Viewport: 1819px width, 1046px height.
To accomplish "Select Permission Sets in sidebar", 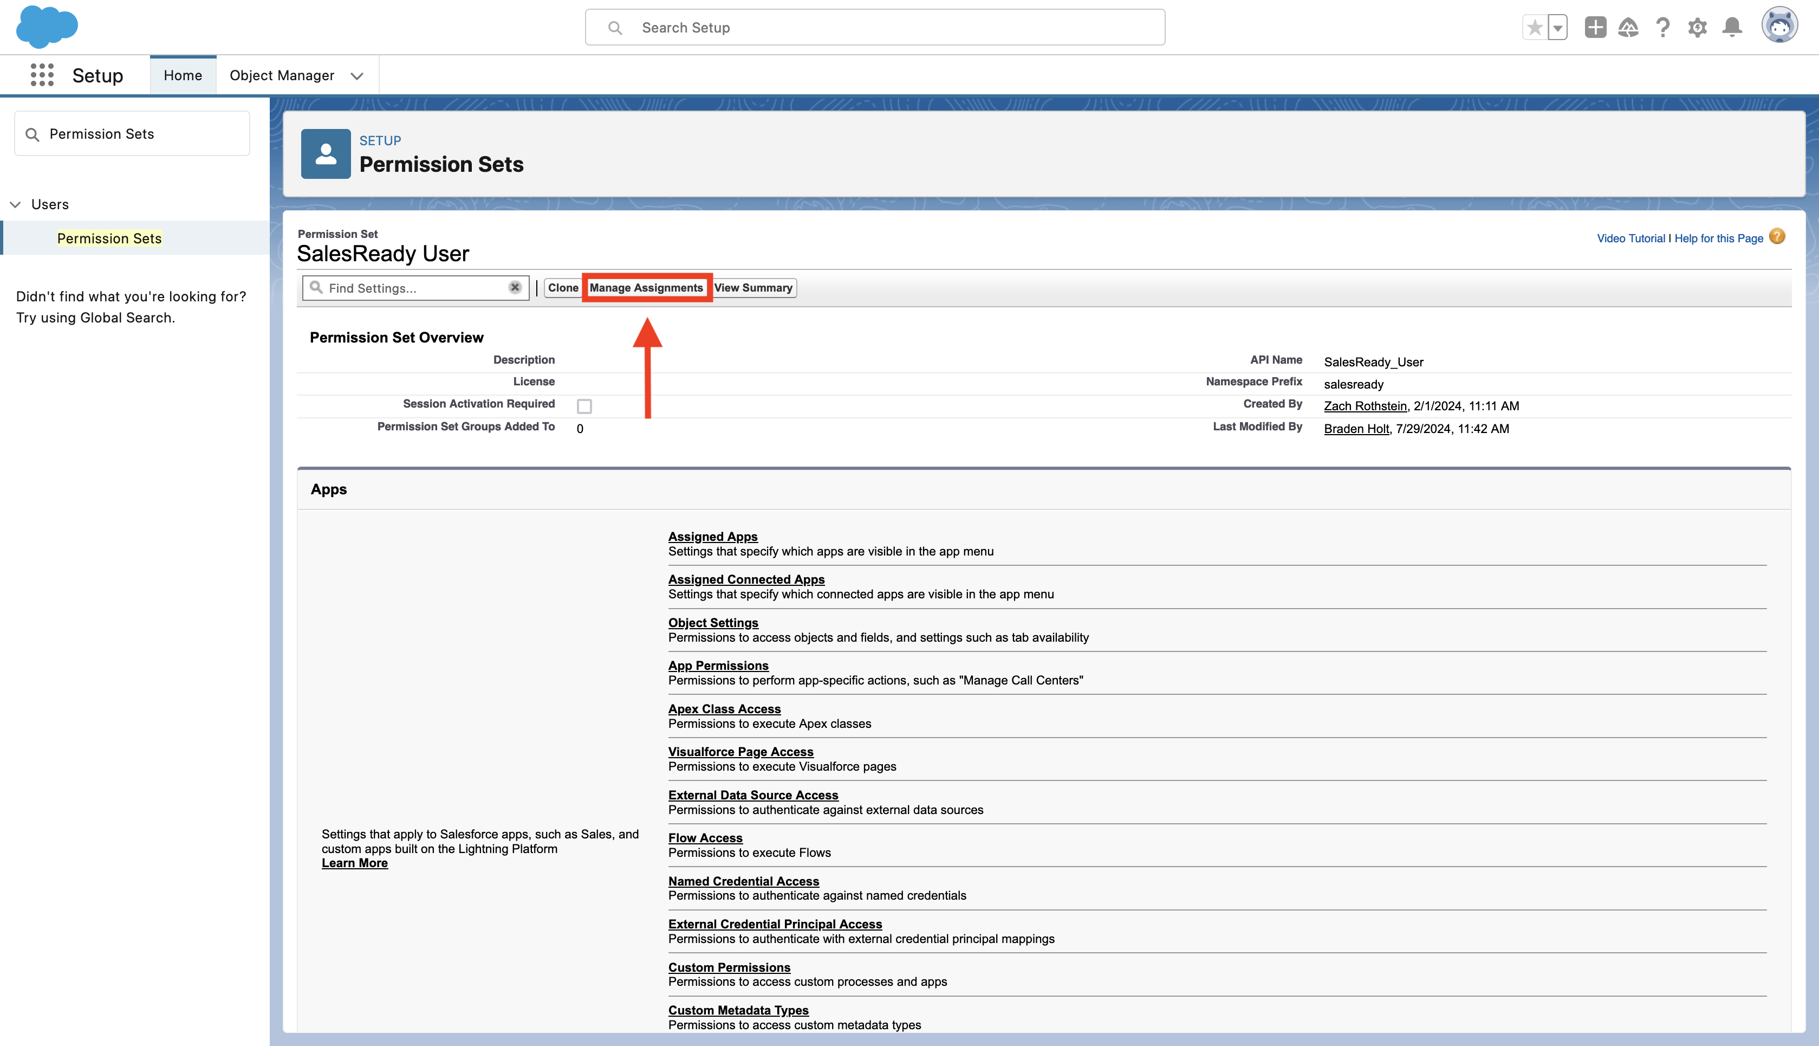I will pos(109,238).
